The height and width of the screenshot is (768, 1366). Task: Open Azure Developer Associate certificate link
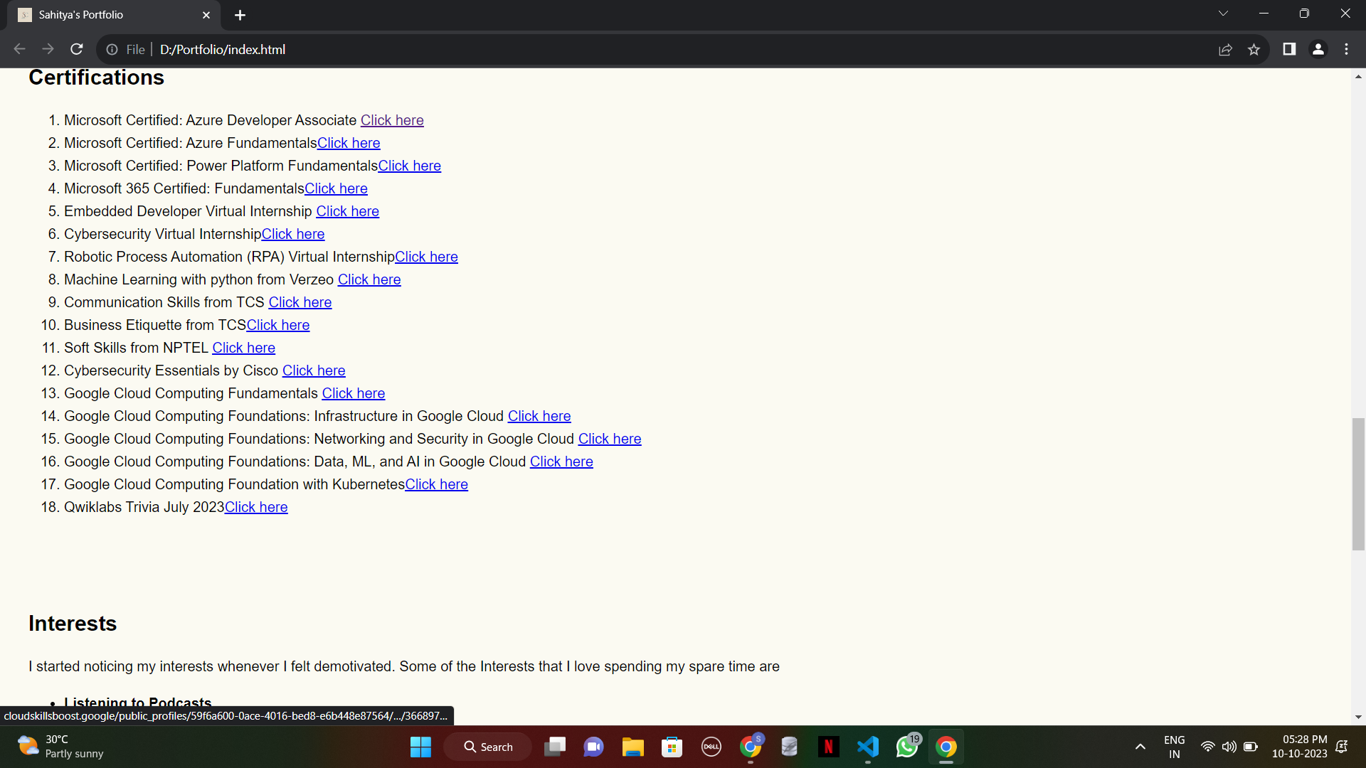[x=392, y=120]
